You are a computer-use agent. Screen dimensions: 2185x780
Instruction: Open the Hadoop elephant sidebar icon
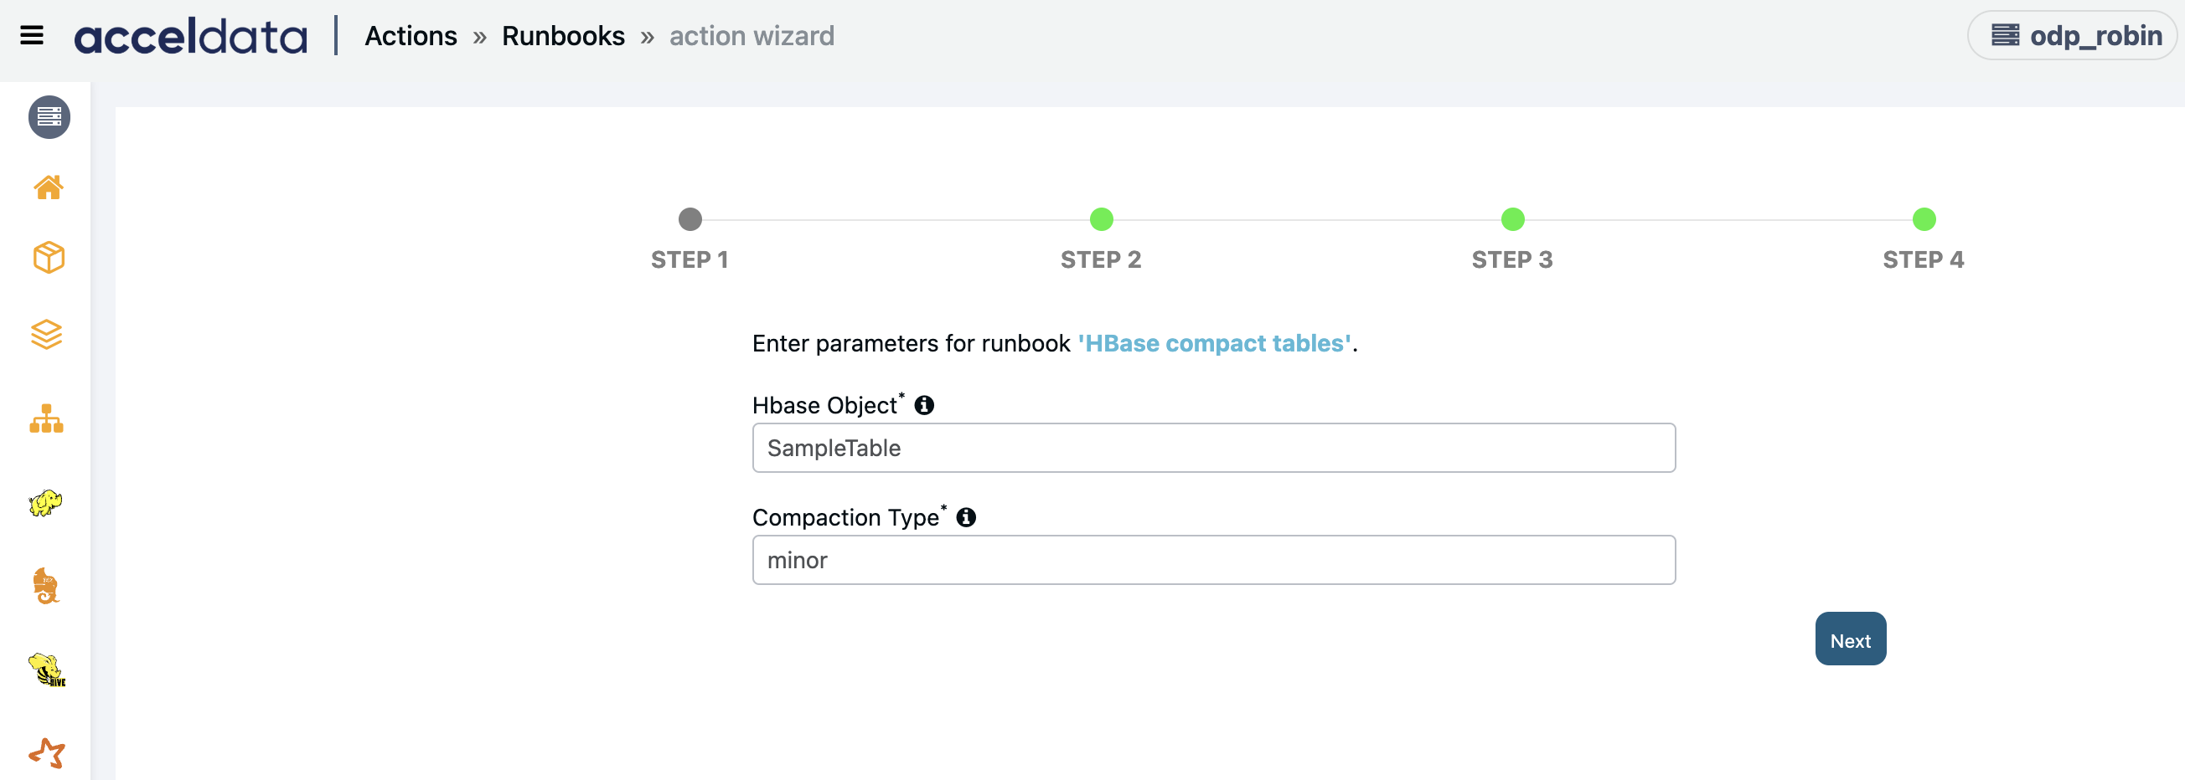[46, 503]
